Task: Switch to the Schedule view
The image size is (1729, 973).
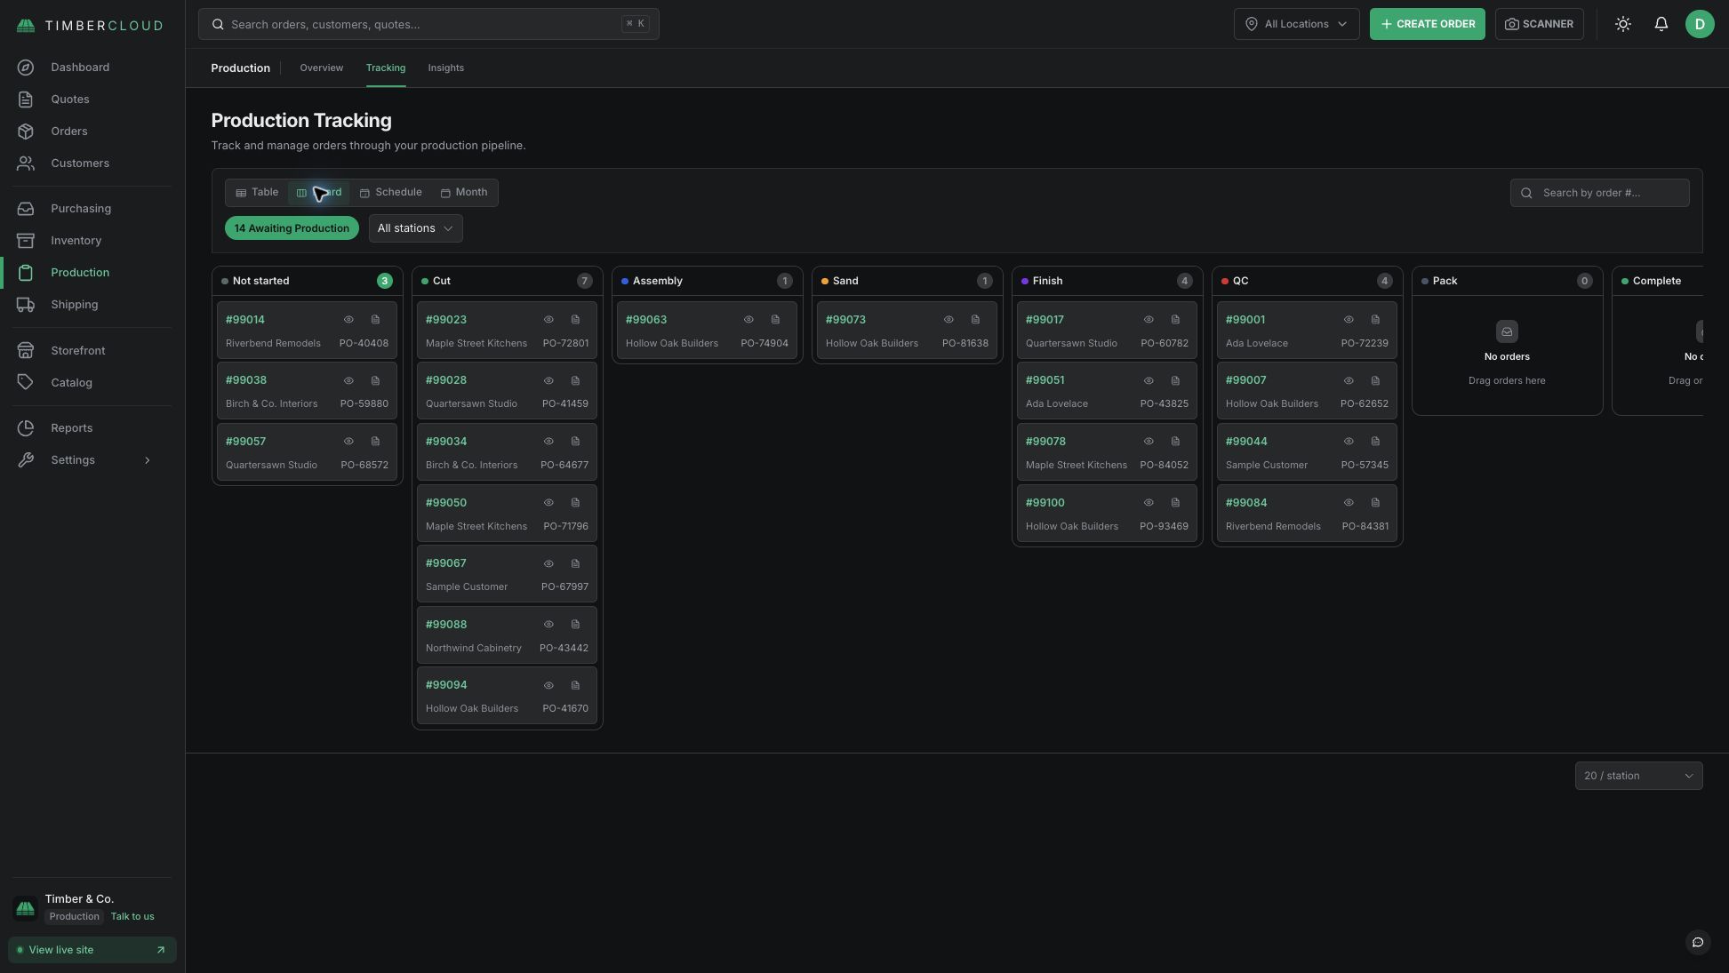Action: point(390,193)
